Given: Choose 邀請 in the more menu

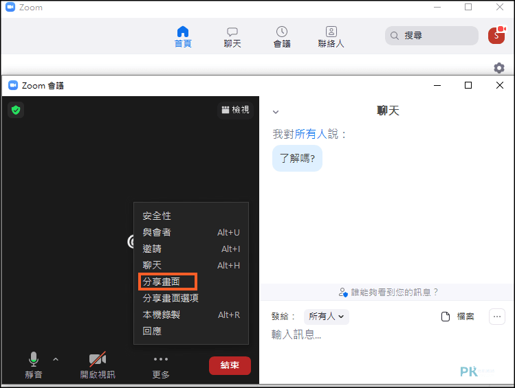Looking at the screenshot, I should click(x=191, y=249).
